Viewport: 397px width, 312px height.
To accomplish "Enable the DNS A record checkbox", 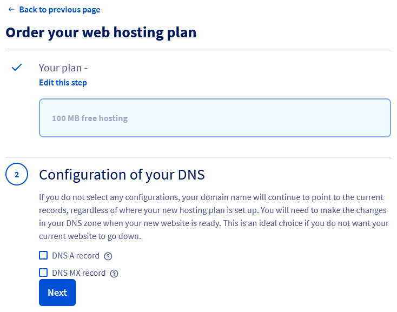I will click(x=43, y=256).
